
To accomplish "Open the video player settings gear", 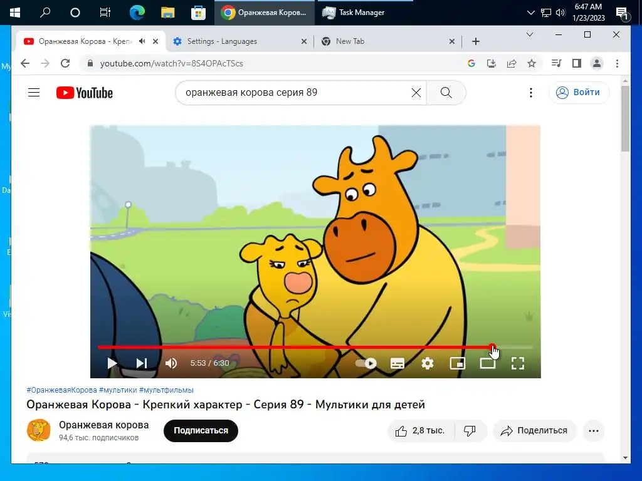I will [428, 363].
